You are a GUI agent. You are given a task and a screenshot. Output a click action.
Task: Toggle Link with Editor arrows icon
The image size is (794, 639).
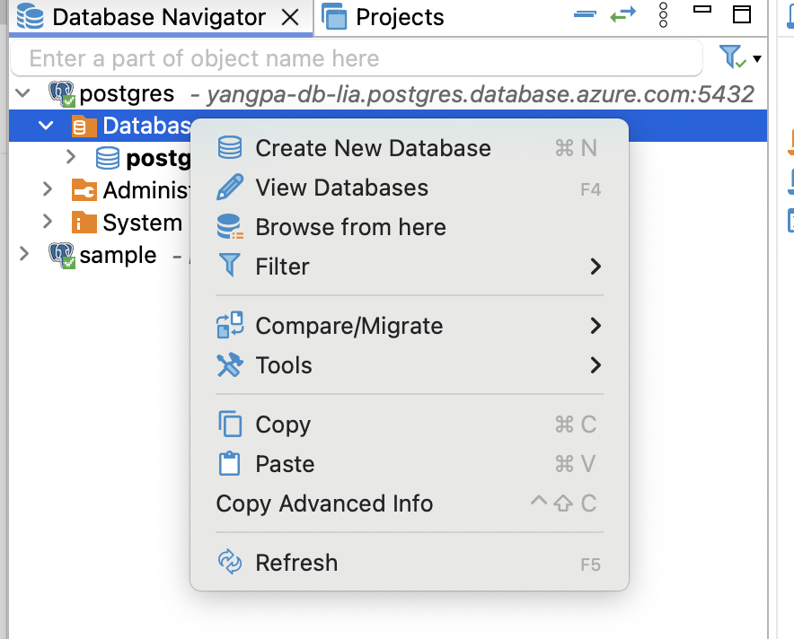(622, 15)
